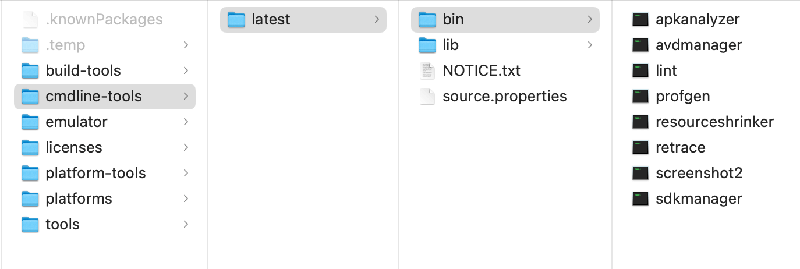The image size is (800, 269).
Task: Expand the lib folder chevron
Action: tap(590, 45)
